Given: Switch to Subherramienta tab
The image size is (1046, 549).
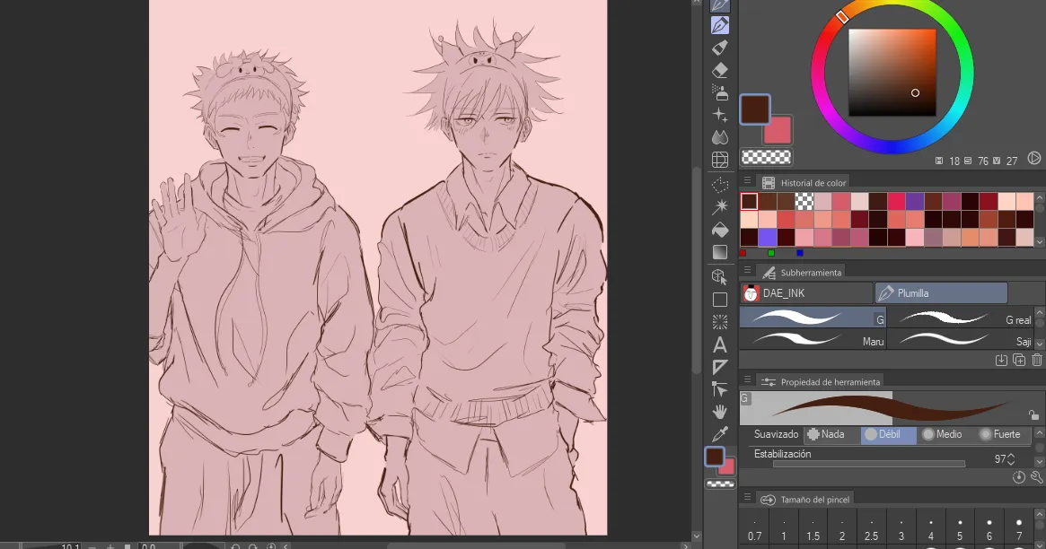Looking at the screenshot, I should tap(801, 273).
